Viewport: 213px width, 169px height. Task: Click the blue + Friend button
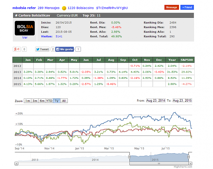coord(187,7)
